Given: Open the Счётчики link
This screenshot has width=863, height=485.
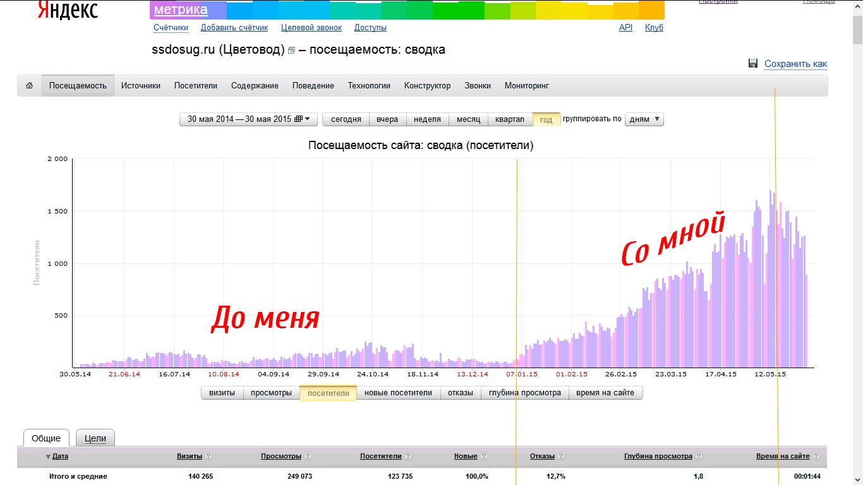Looking at the screenshot, I should 171,28.
